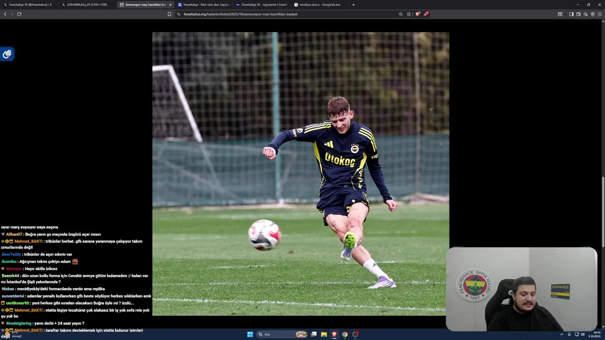Image resolution: width=605 pixels, height=340 pixels.
Task: Go forward to the next page
Action: pos(12,14)
